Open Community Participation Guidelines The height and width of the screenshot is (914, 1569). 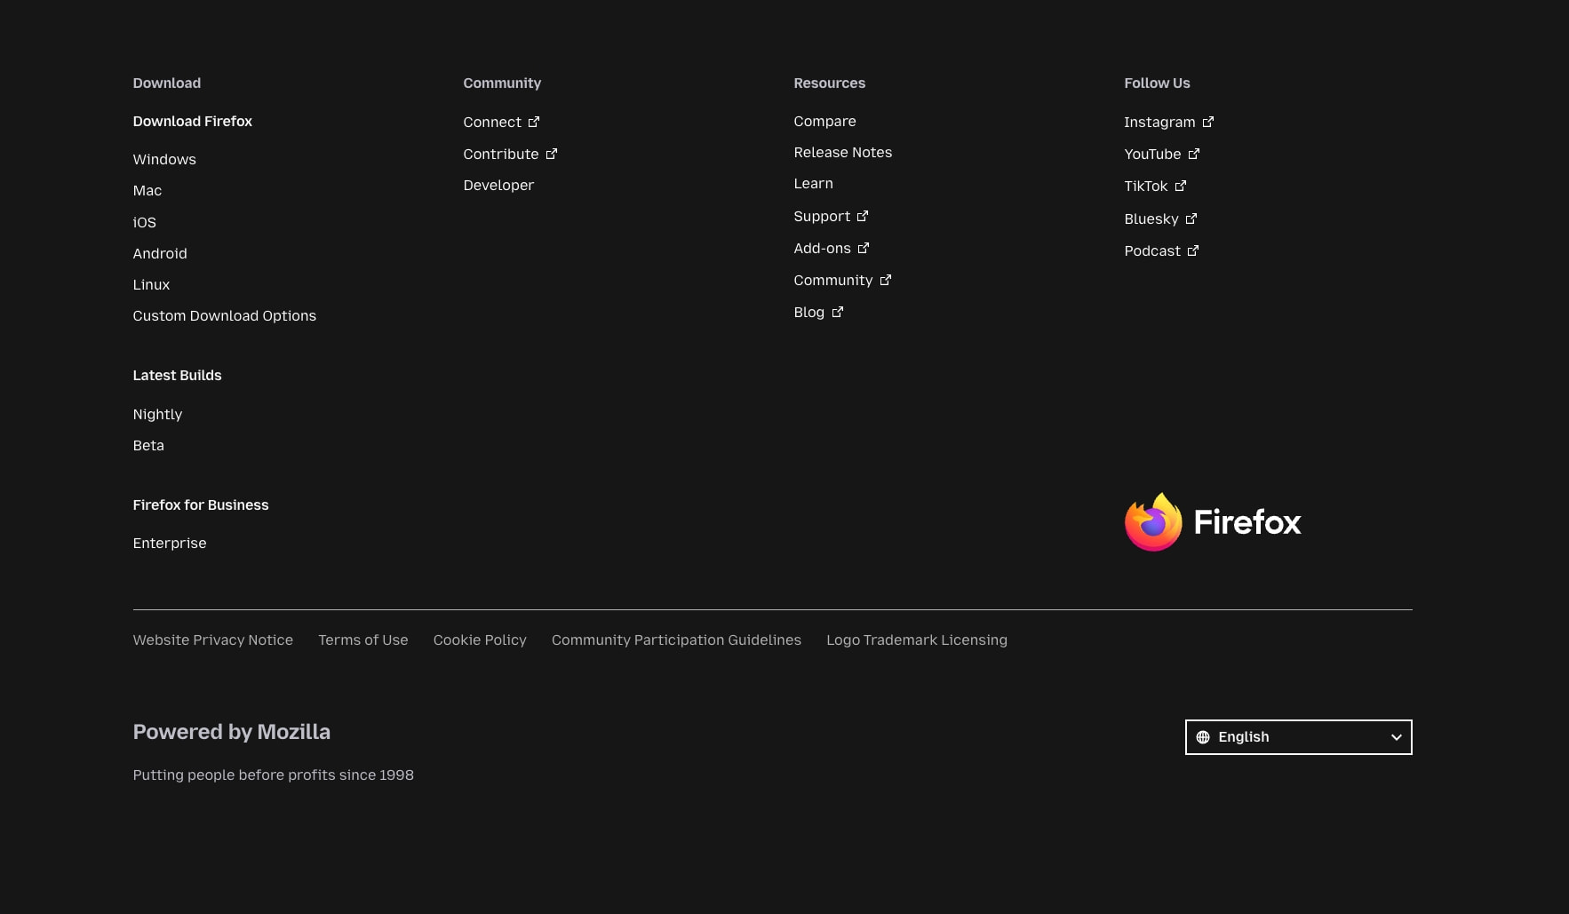coord(676,640)
